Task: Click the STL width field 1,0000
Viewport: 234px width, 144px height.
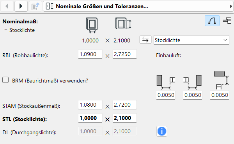Action: click(x=90, y=118)
